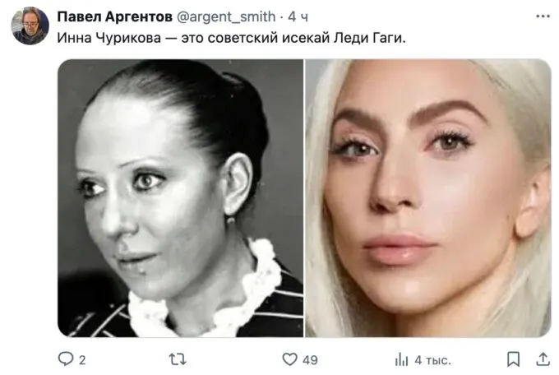Screen dimensions: 559x375
Task: Click the display name Павел Аргентов
Action: (x=115, y=16)
